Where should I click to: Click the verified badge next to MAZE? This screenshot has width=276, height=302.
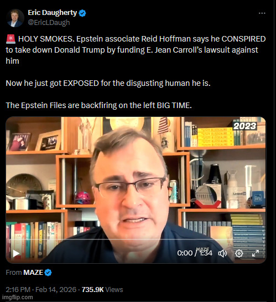pyautogui.click(x=48, y=273)
